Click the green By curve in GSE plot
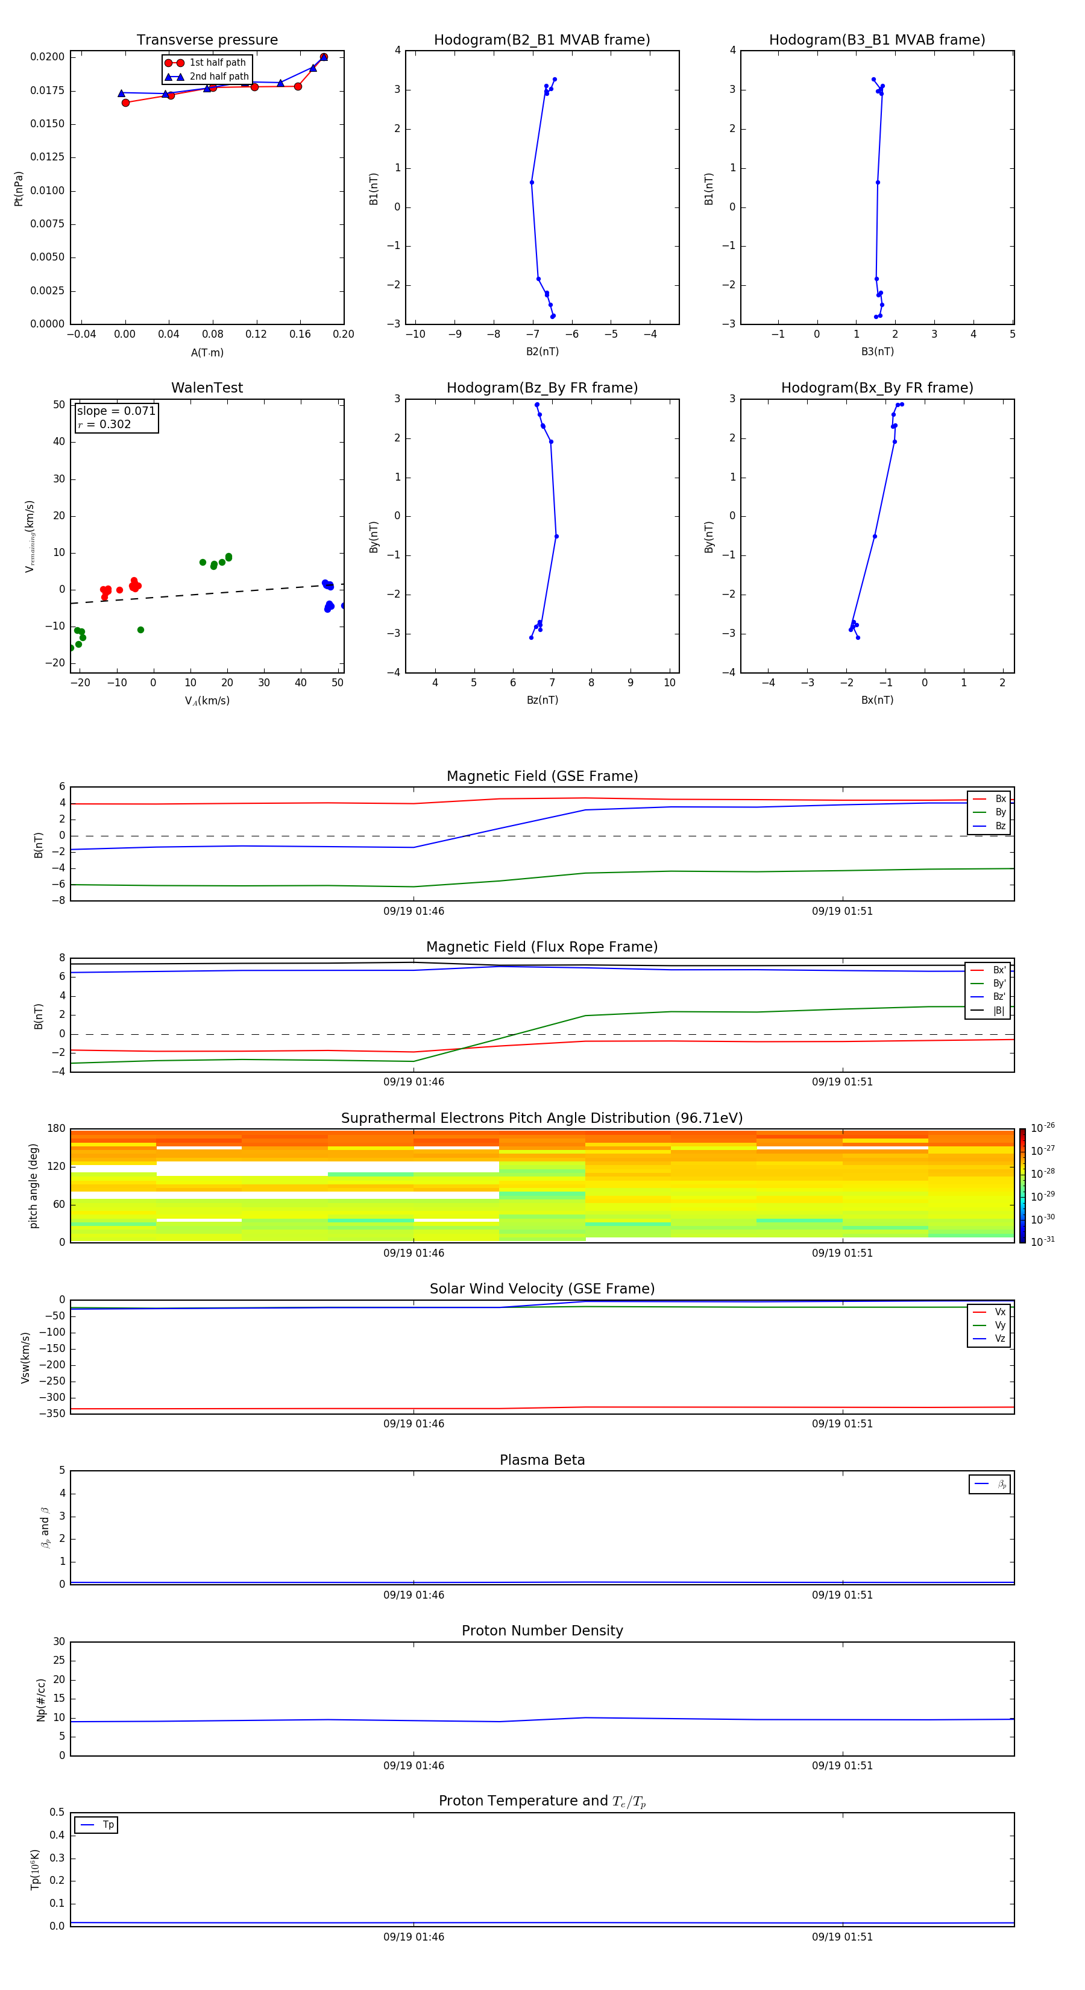Screen dimensions: 1085x1990 [542, 877]
